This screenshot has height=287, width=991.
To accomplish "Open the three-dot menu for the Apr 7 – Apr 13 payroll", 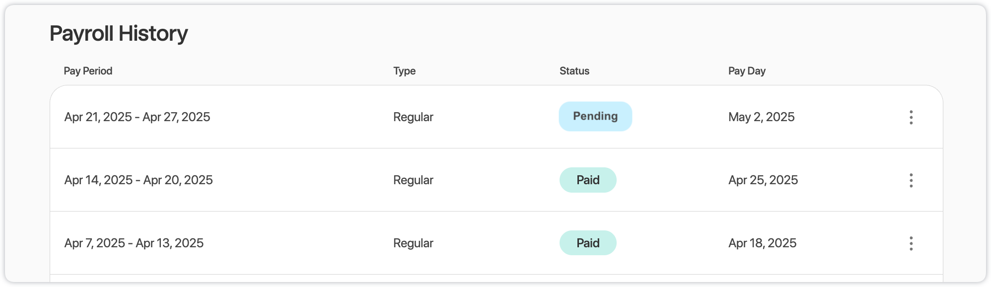I will pyautogui.click(x=911, y=243).
